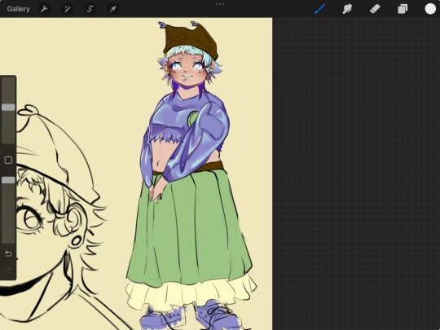440x330 pixels.
Task: Choose the Eraser tool
Action: pyautogui.click(x=375, y=9)
